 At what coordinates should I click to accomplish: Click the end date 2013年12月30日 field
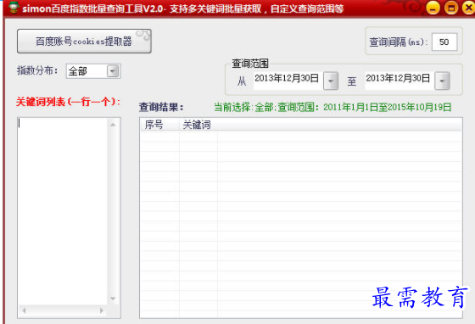click(x=400, y=81)
